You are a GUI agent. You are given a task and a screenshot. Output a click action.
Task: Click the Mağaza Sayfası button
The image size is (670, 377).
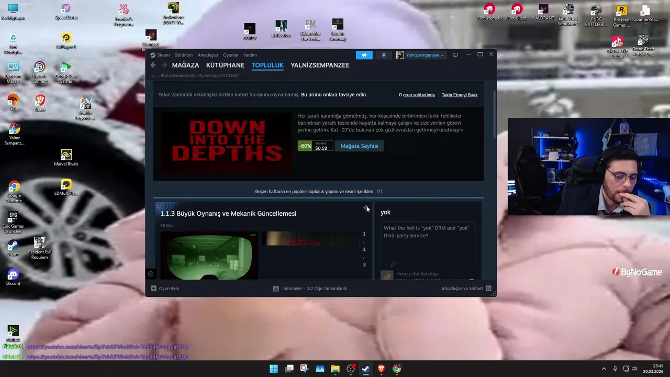[x=359, y=146]
